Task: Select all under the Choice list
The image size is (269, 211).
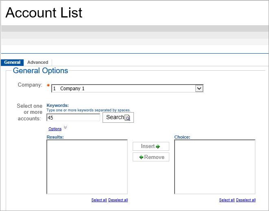Action: click(x=227, y=200)
